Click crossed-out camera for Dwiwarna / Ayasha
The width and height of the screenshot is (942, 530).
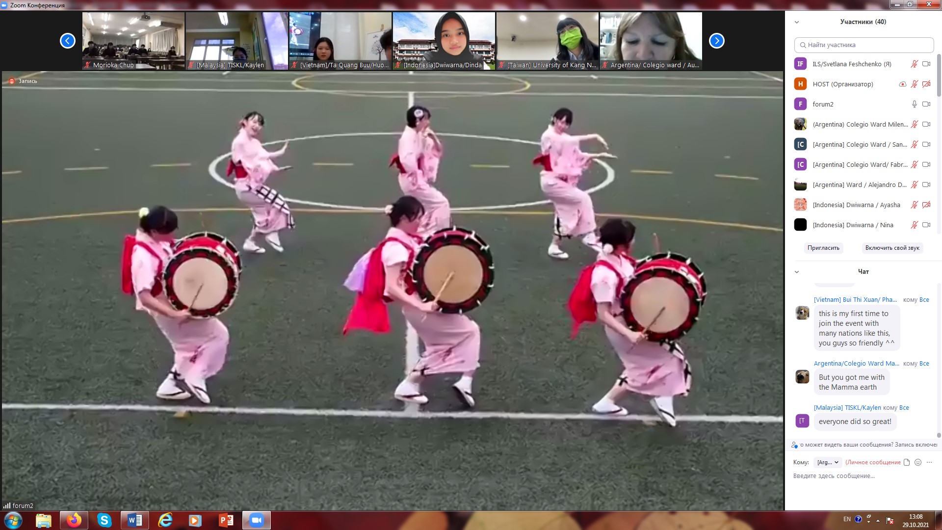click(x=926, y=205)
